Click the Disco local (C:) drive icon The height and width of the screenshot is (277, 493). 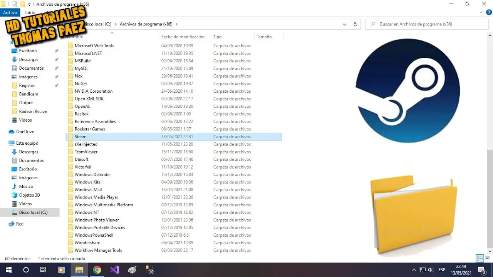(15, 212)
